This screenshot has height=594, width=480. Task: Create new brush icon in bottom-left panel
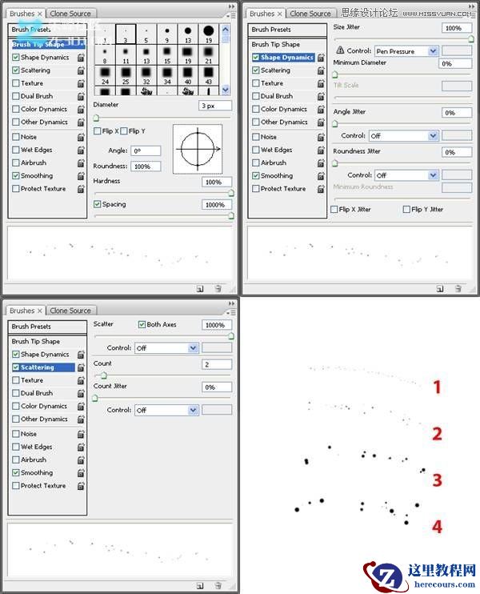[200, 586]
